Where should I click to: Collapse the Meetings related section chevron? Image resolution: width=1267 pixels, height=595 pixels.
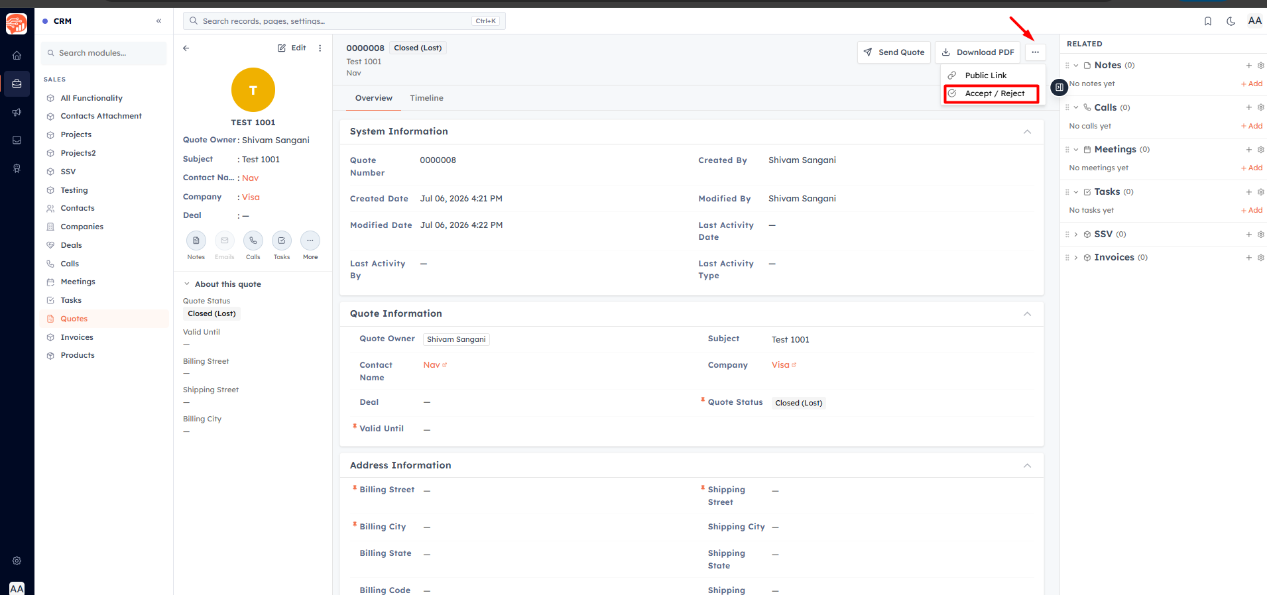pos(1076,150)
